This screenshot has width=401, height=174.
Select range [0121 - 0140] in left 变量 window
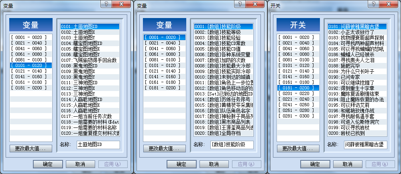click(x=31, y=71)
